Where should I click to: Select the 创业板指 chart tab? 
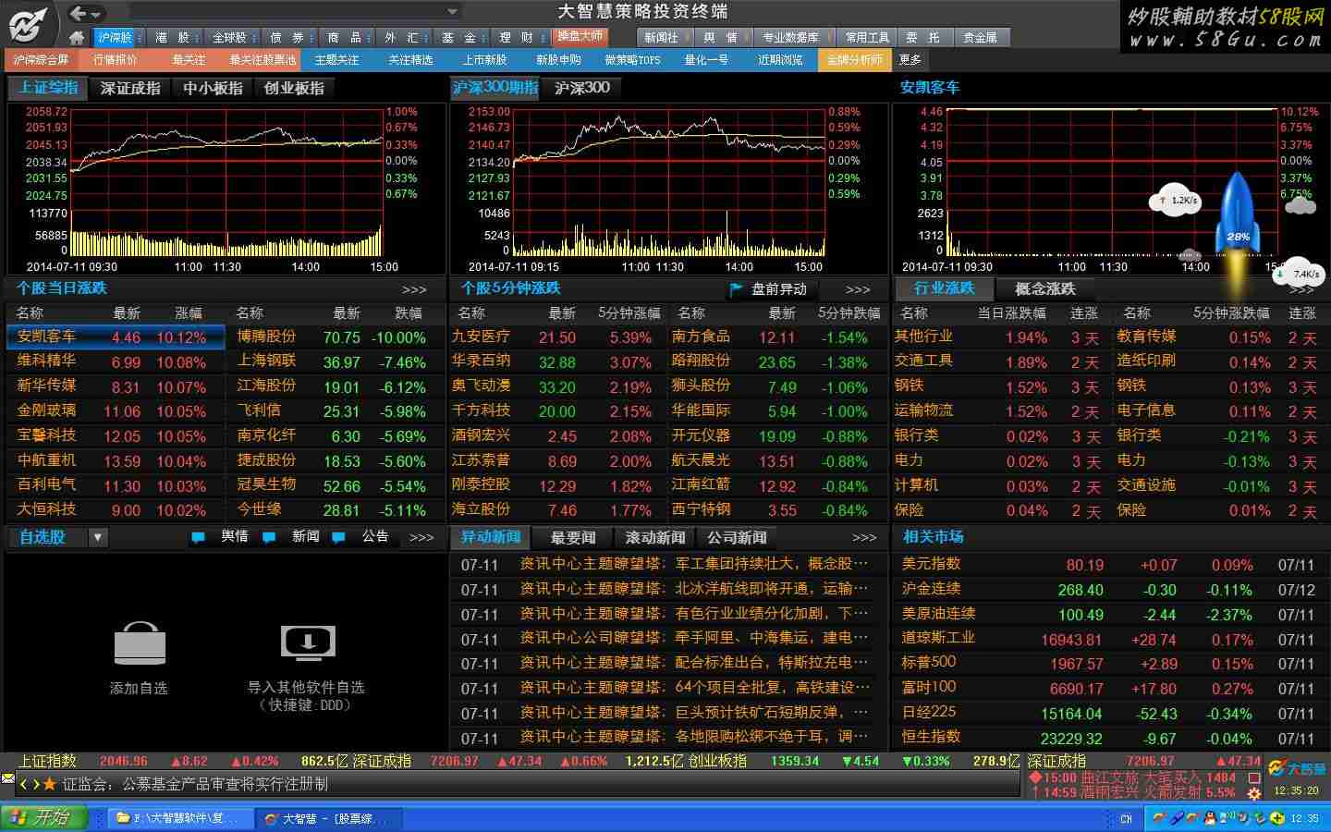point(294,88)
